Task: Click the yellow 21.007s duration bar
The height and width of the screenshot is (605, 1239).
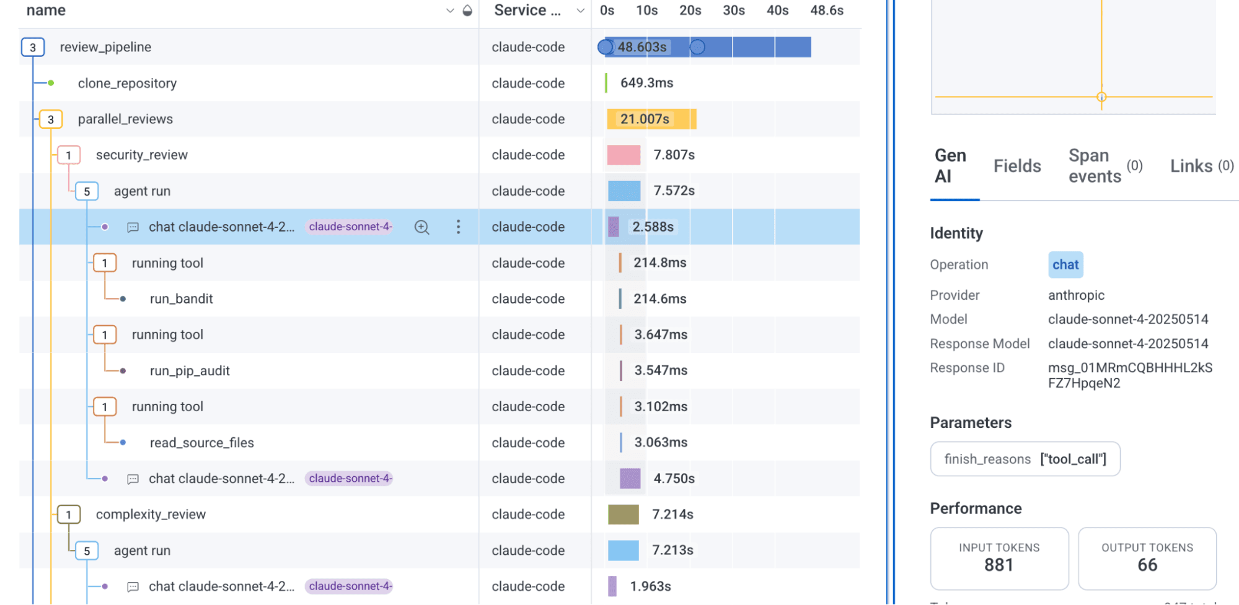Action: [x=651, y=119]
